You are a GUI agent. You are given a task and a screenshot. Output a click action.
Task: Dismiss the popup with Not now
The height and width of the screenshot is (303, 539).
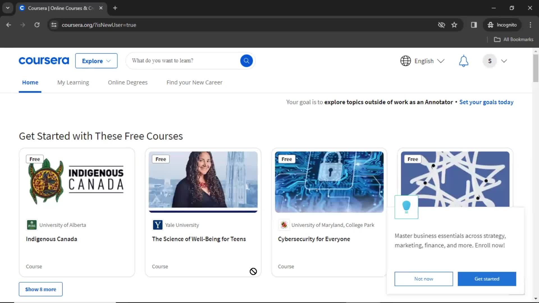click(423, 279)
